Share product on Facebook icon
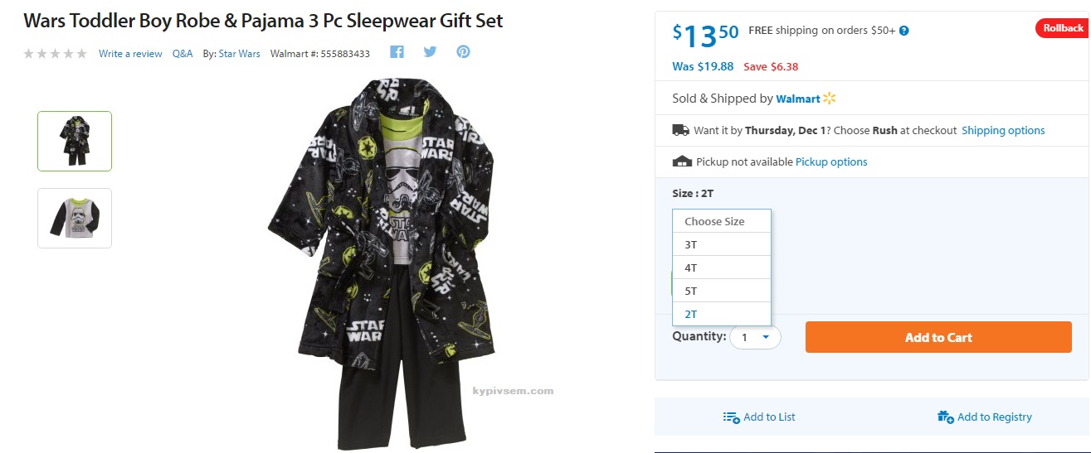This screenshot has height=453, width=1091. tap(397, 52)
